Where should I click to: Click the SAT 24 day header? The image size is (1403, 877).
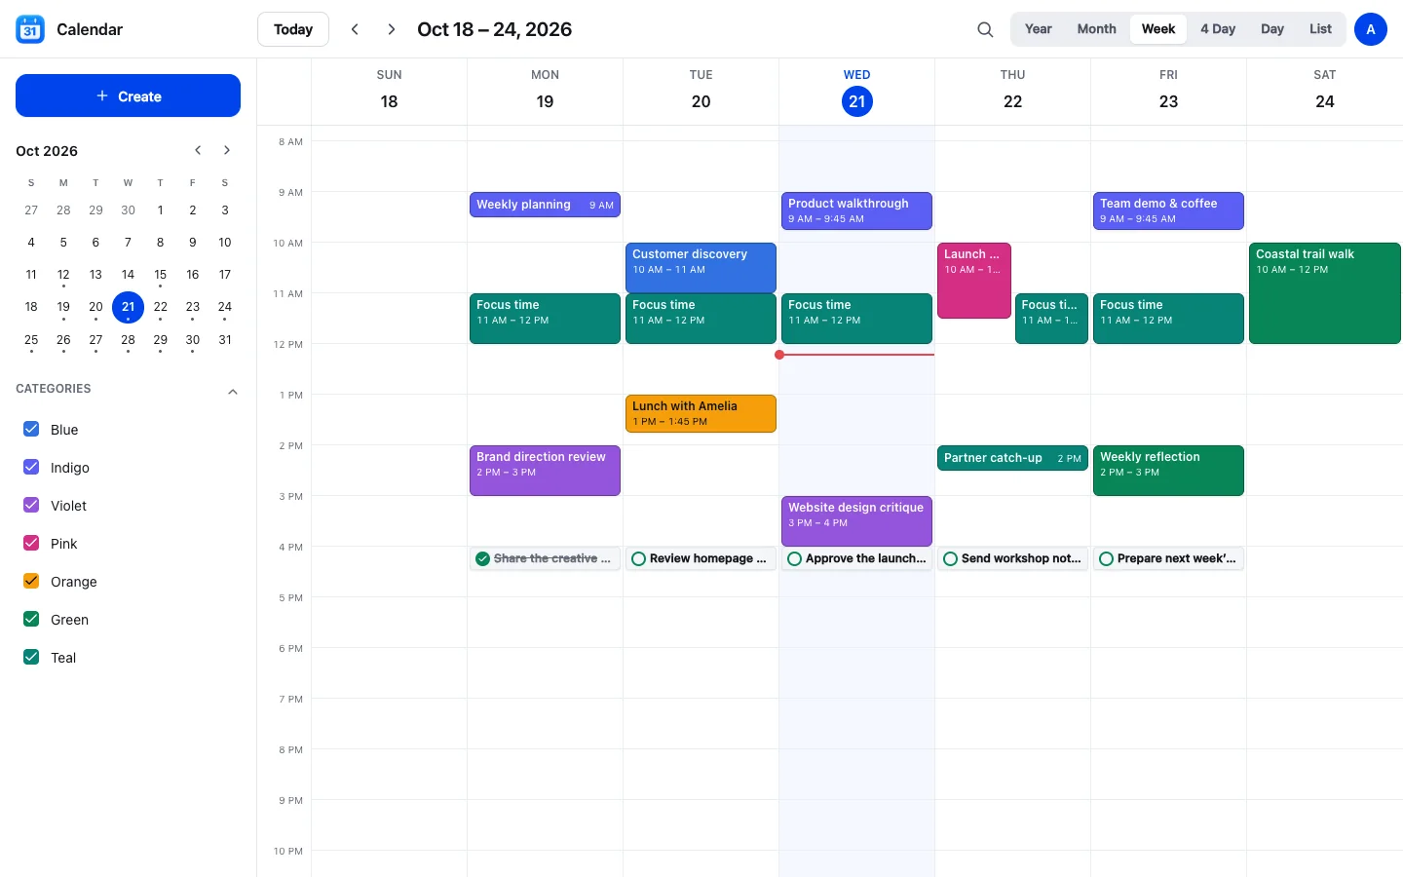point(1324,92)
